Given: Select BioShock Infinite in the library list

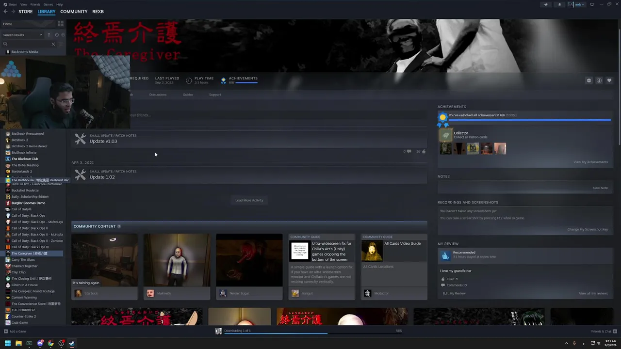Looking at the screenshot, I should tap(24, 153).
